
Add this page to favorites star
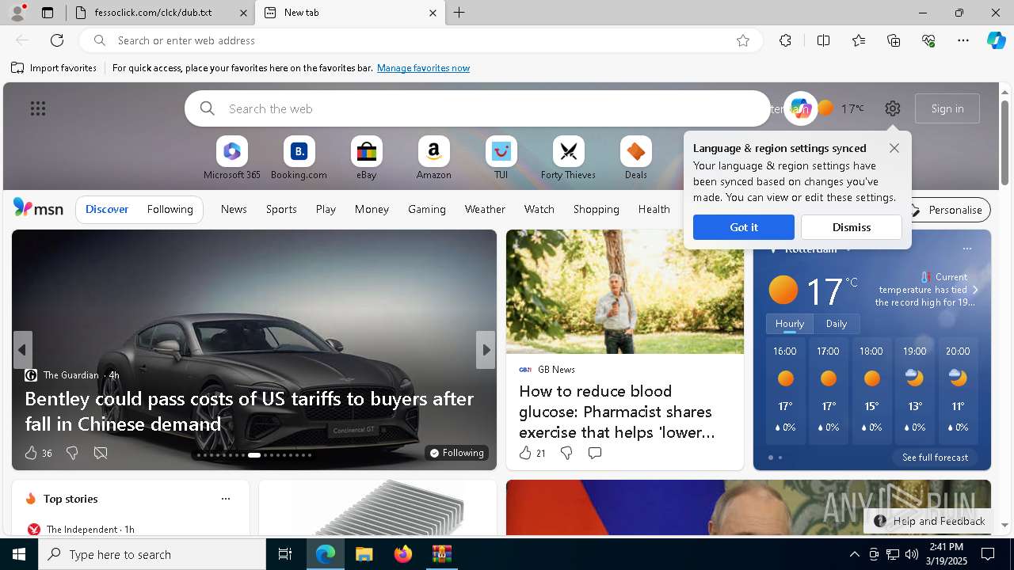[x=743, y=40]
